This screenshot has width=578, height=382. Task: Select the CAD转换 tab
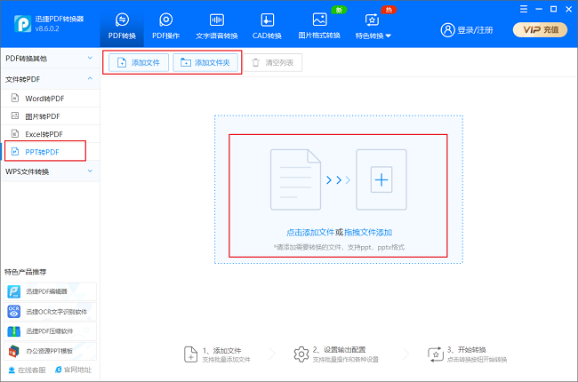pyautogui.click(x=267, y=26)
